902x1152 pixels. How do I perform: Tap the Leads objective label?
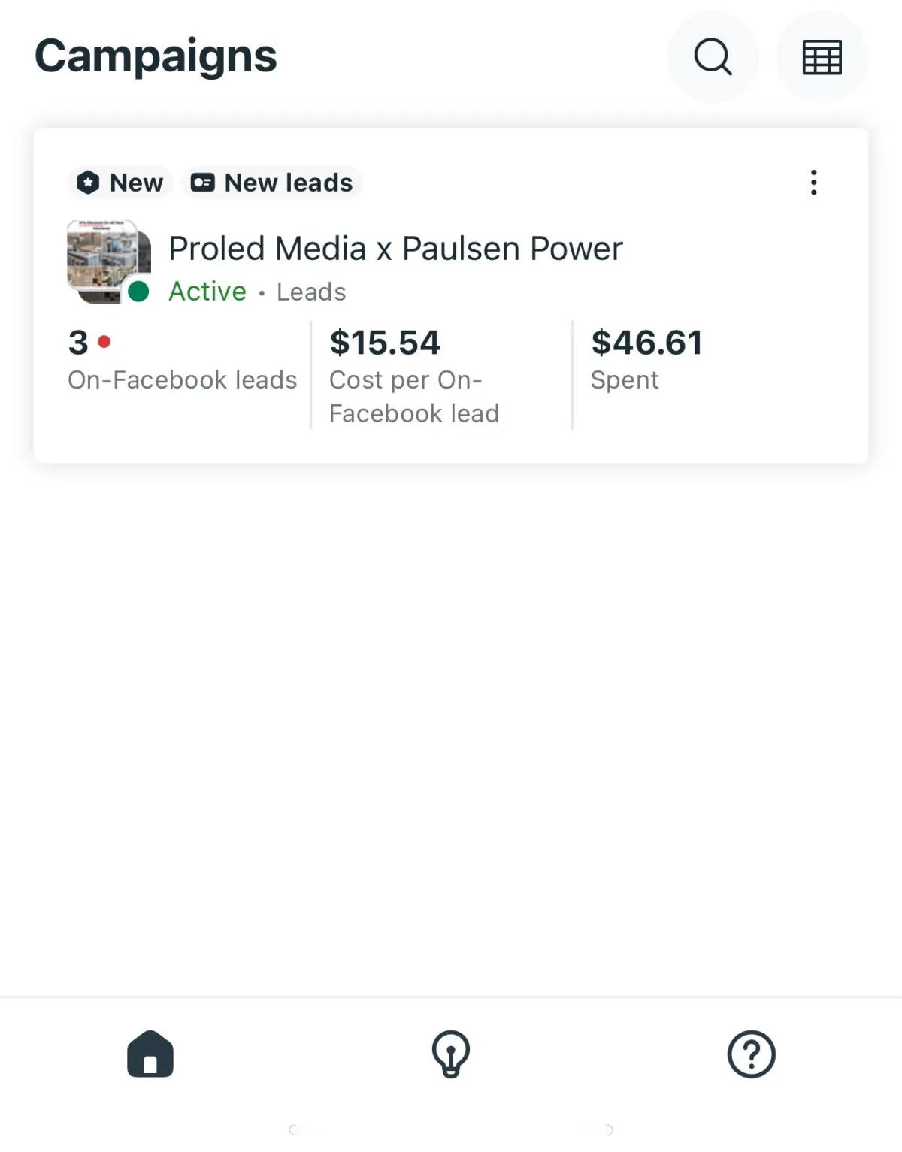click(x=311, y=292)
